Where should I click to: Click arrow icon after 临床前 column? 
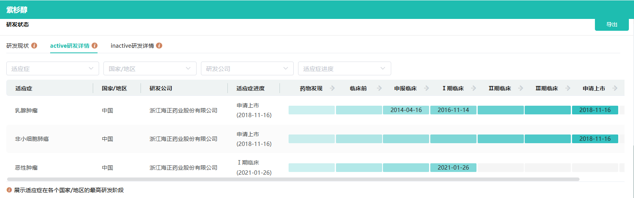pos(379,88)
